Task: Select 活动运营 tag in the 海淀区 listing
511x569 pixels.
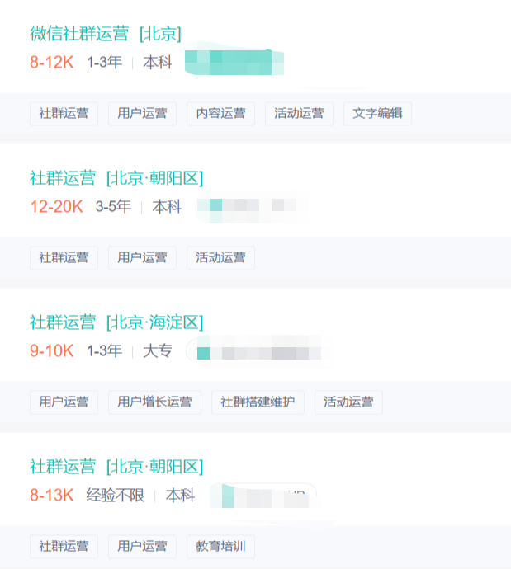Action: tap(348, 402)
